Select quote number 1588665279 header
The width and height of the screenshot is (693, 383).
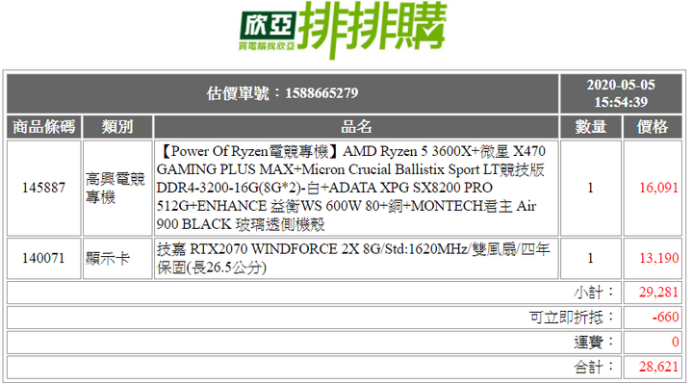pyautogui.click(x=282, y=93)
